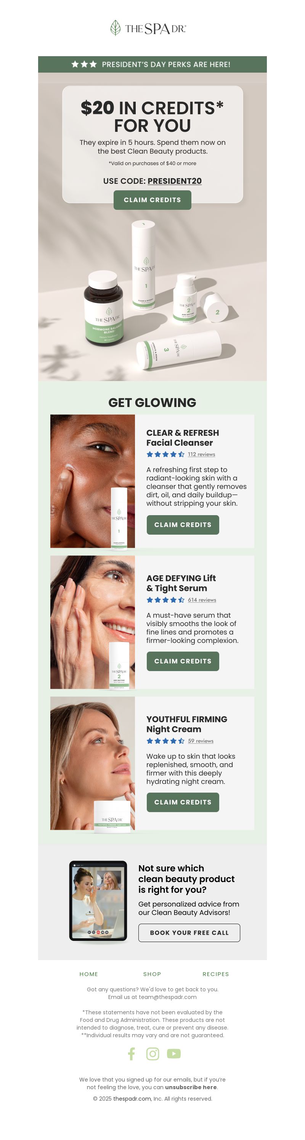Open the 614 reviews link
The image size is (305, 1140).
(x=202, y=600)
